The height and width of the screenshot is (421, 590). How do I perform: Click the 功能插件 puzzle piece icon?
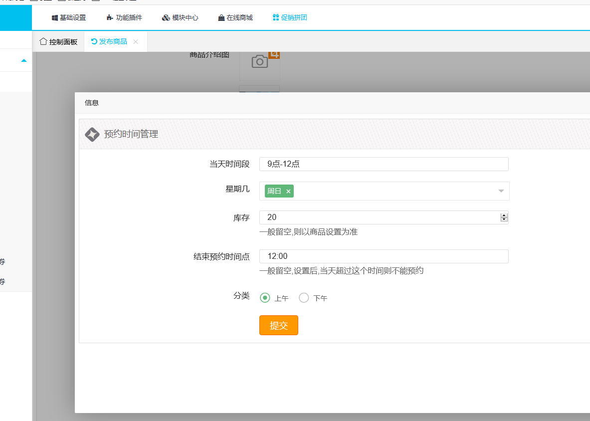(x=110, y=18)
